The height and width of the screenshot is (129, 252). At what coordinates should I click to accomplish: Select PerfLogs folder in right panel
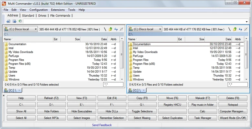tap(186, 56)
